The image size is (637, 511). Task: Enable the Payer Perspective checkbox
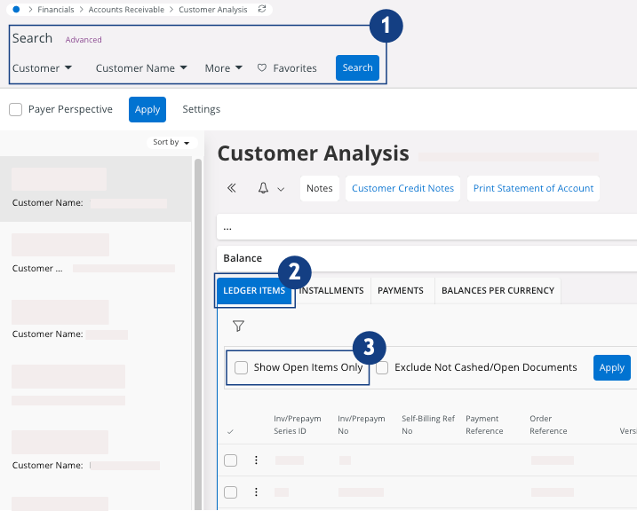coord(16,110)
